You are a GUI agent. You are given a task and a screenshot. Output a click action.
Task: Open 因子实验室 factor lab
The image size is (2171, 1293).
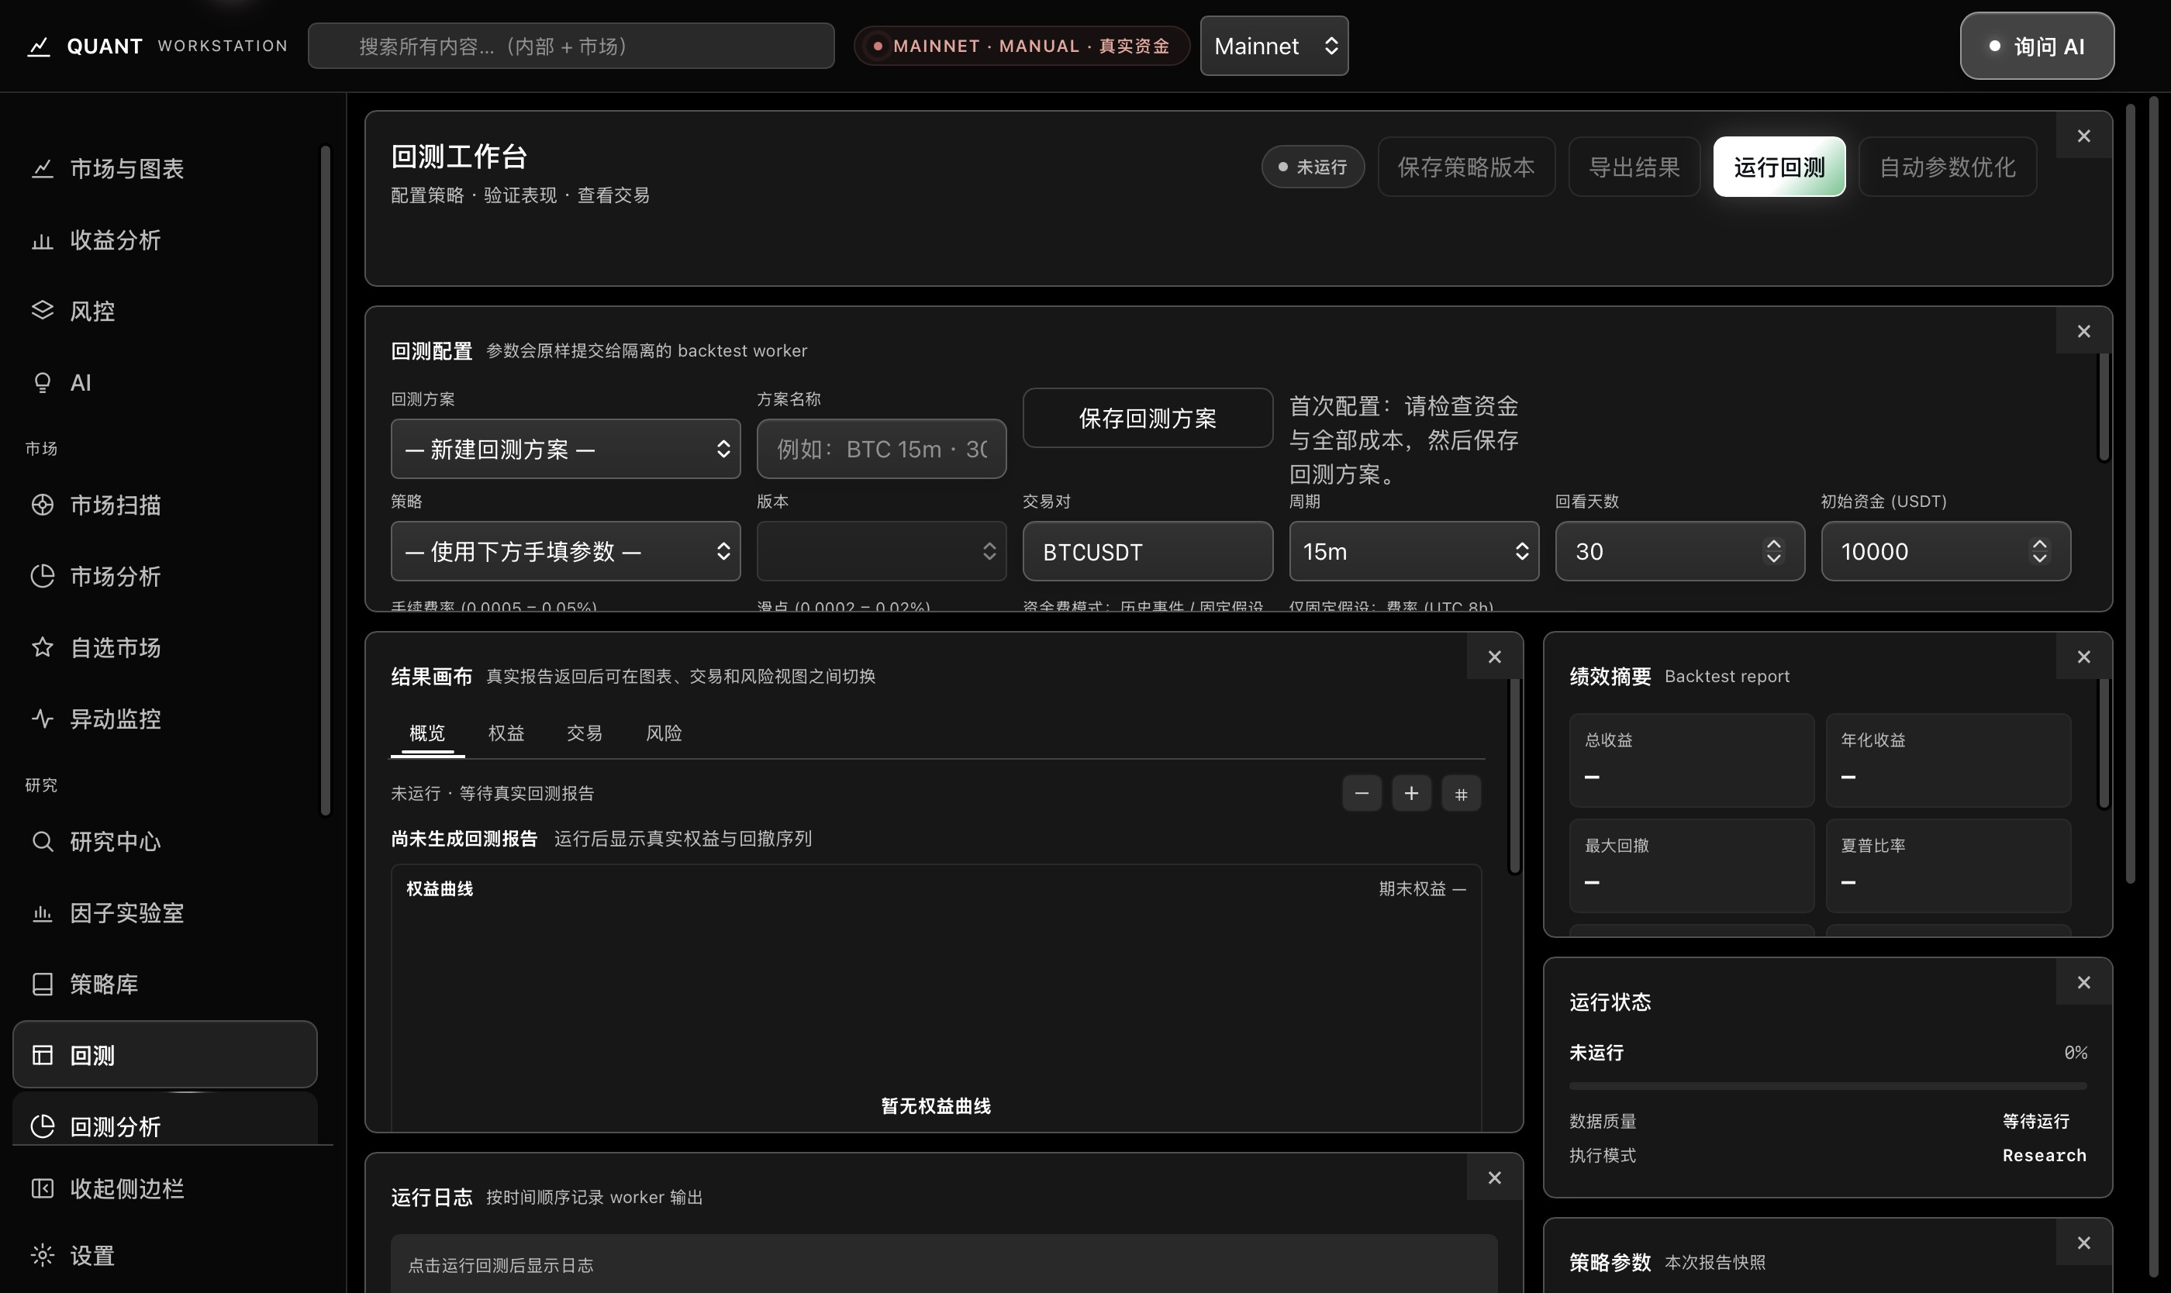pos(164,912)
